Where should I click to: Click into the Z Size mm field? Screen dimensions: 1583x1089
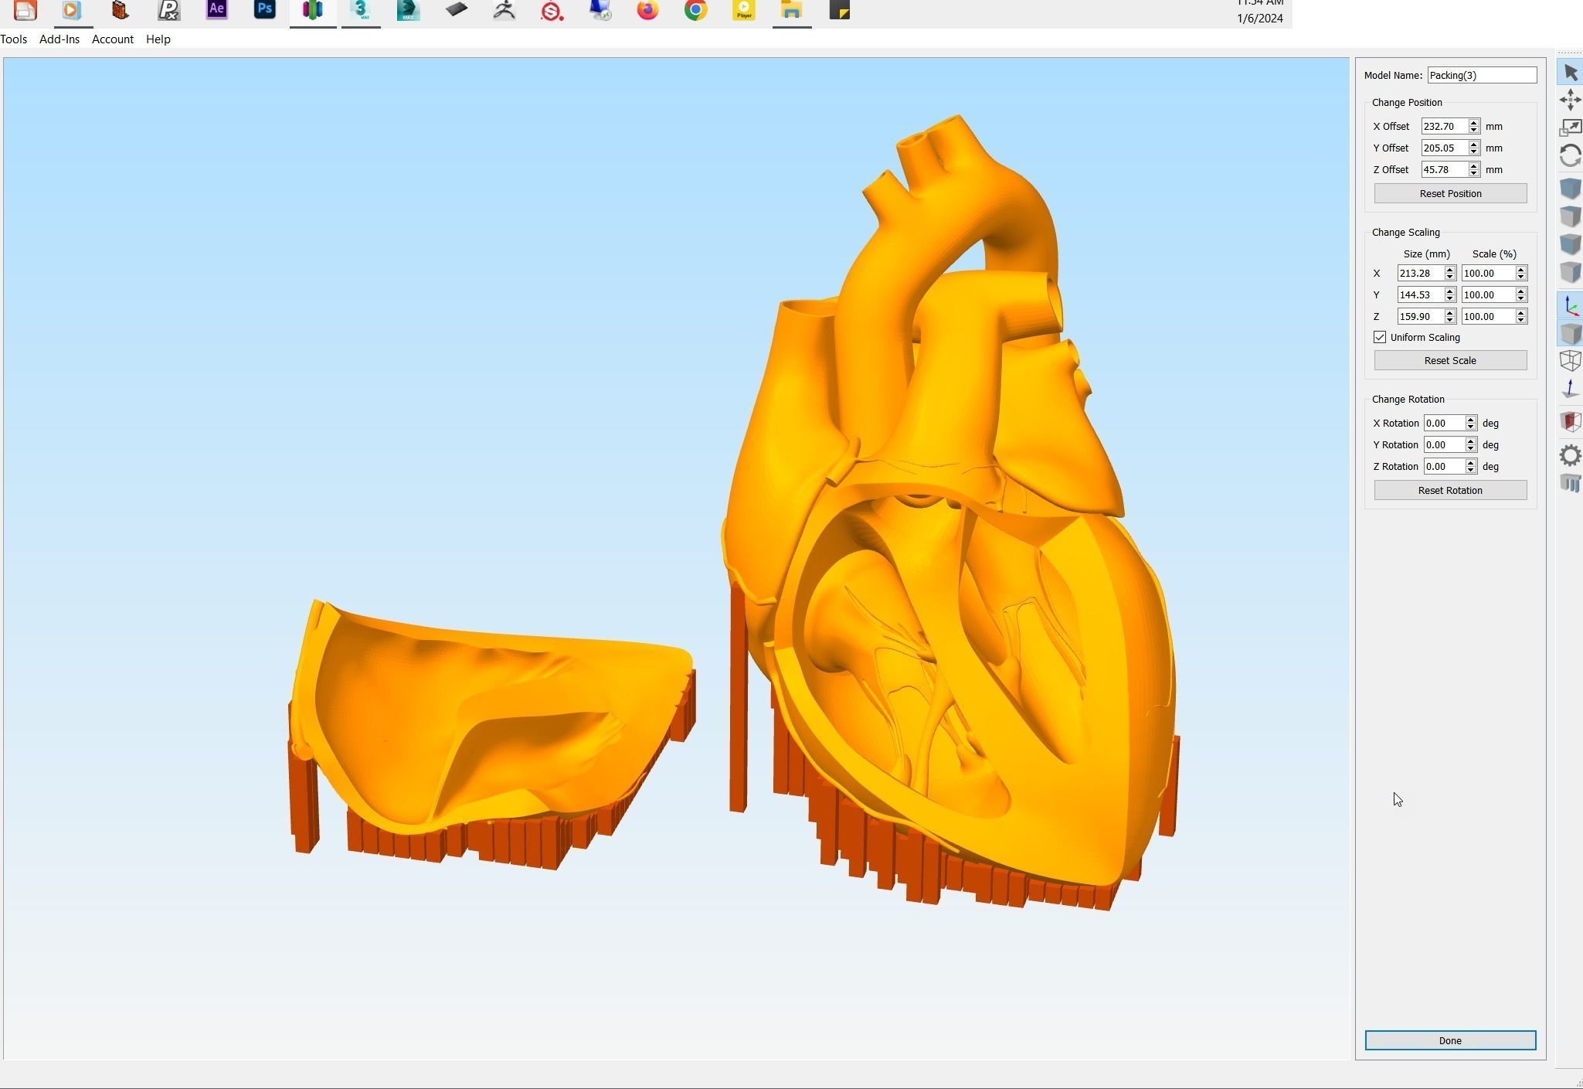click(1421, 316)
